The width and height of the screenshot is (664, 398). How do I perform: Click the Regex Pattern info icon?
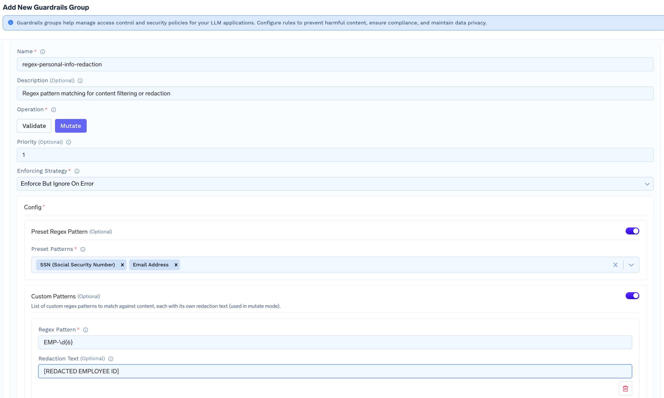[x=85, y=330]
